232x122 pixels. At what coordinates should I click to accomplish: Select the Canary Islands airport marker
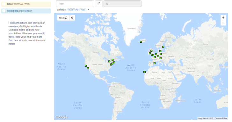click(x=145, y=72)
